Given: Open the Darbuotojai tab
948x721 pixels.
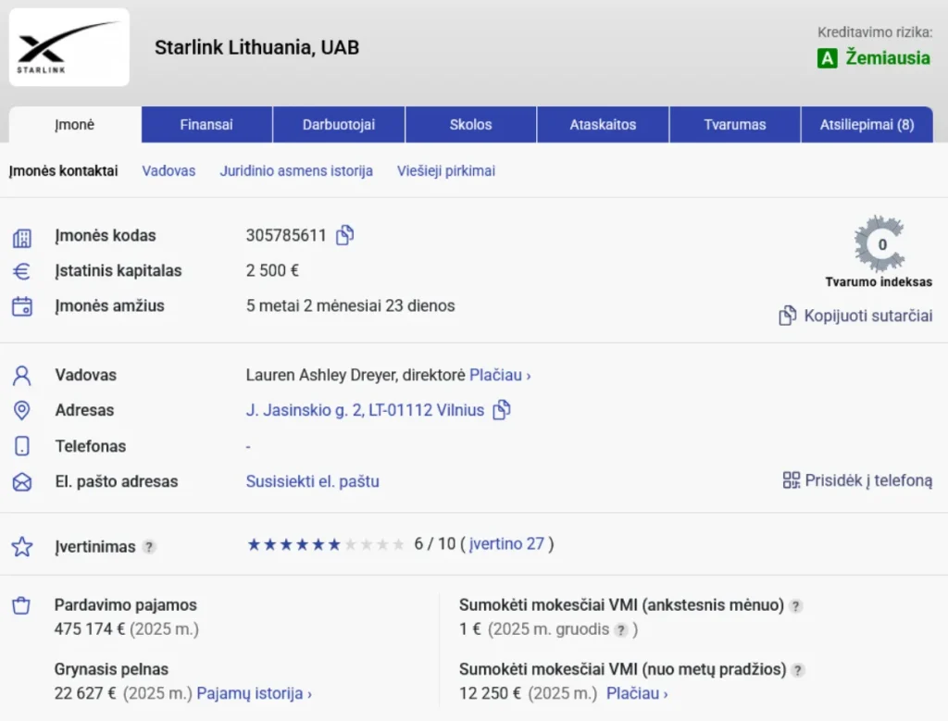Looking at the screenshot, I should (339, 125).
